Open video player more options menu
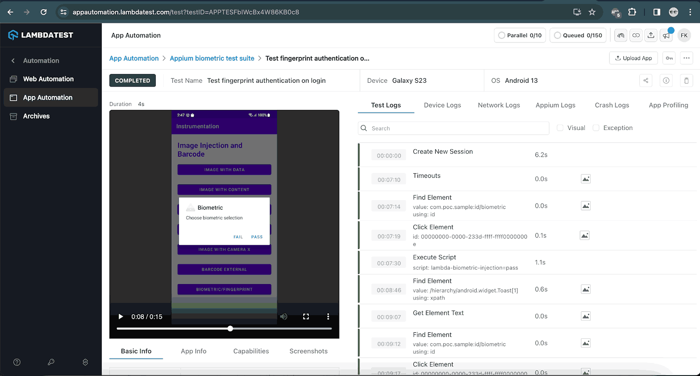The image size is (700, 376). (x=328, y=316)
